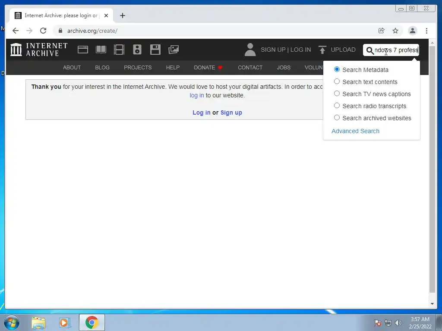Open the Advanced Search link
This screenshot has width=442, height=331.
tap(355, 131)
